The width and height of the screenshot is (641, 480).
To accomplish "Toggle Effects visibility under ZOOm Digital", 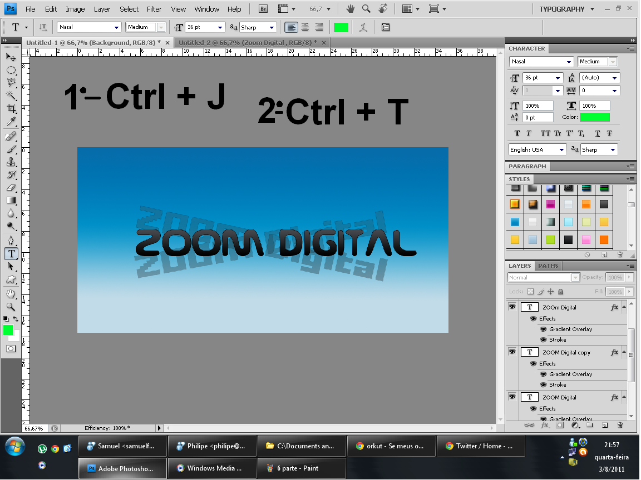I will click(533, 318).
